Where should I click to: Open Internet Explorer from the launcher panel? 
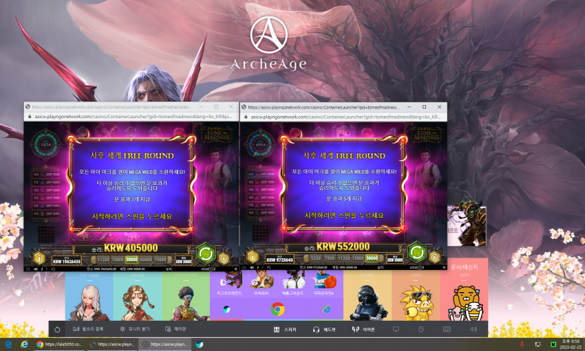(326, 309)
